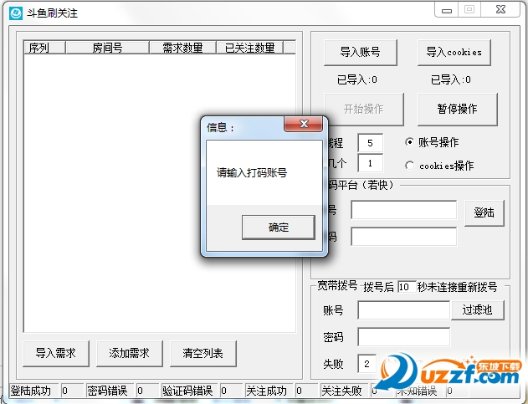Click the 关注成功 status label
The width and height of the screenshot is (528, 404).
[267, 391]
